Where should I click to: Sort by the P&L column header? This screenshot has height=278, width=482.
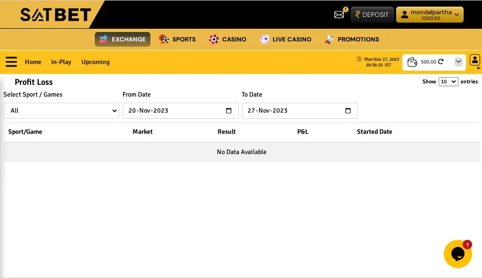tap(303, 131)
